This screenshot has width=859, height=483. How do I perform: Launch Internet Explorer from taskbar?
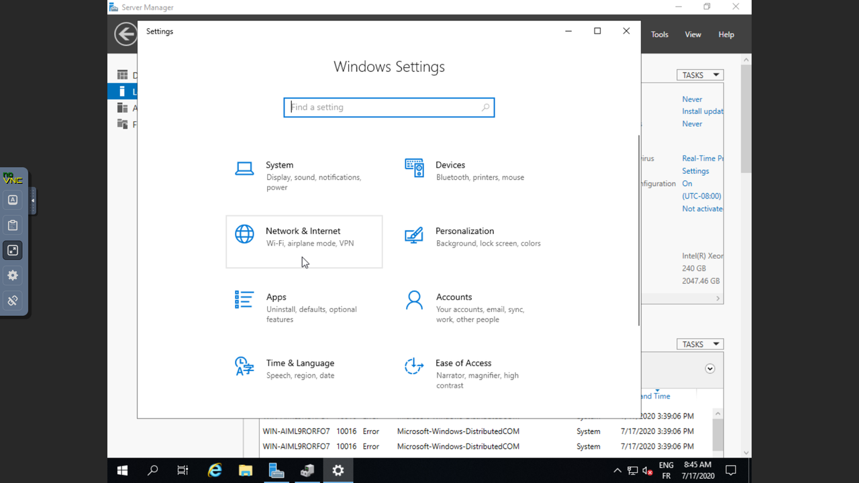pyautogui.click(x=215, y=471)
